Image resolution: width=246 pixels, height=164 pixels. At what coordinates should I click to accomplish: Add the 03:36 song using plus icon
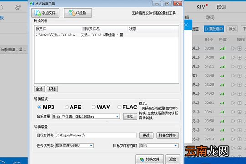[x=240, y=130]
